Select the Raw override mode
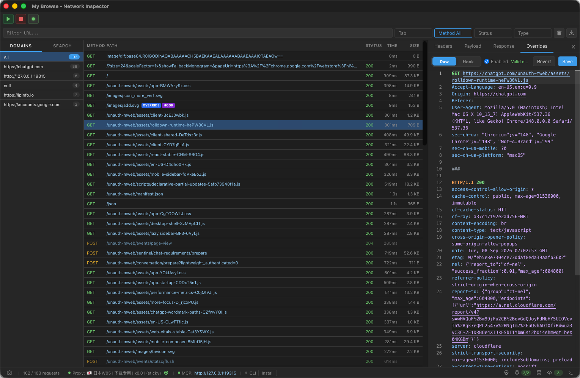Viewport: 580px width, 378px height. point(444,62)
